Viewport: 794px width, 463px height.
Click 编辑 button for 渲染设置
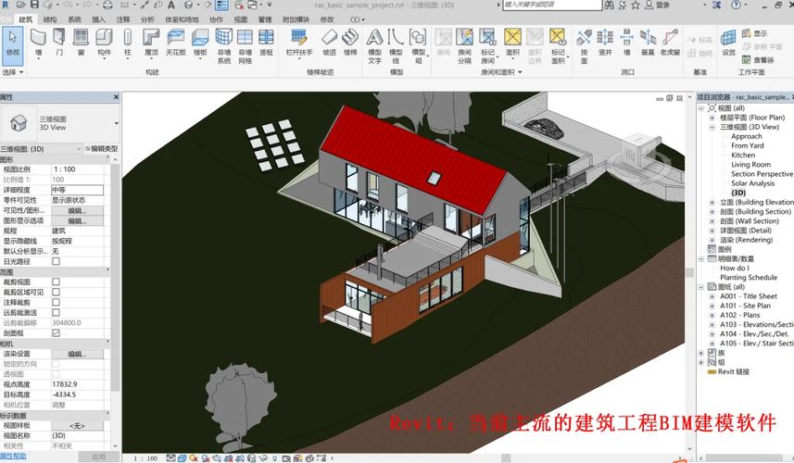pyautogui.click(x=77, y=354)
